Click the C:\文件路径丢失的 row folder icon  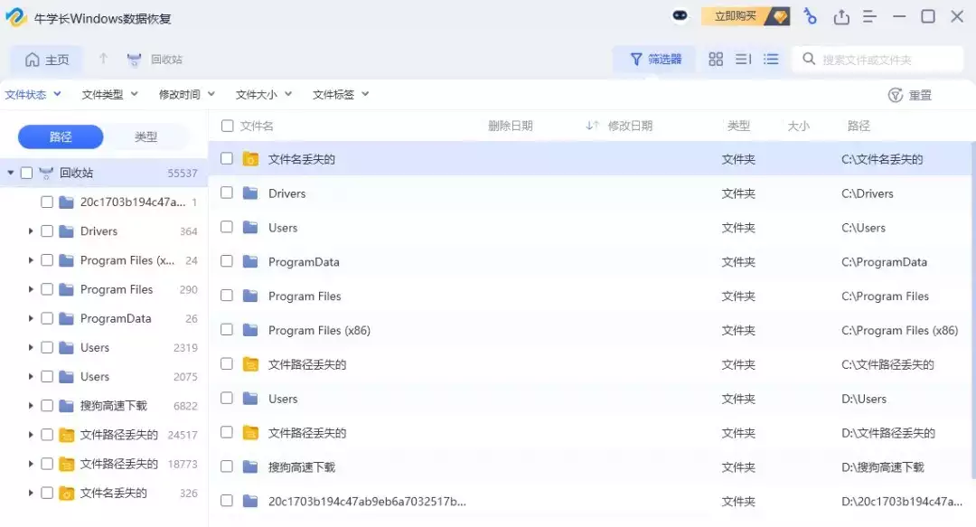250,363
